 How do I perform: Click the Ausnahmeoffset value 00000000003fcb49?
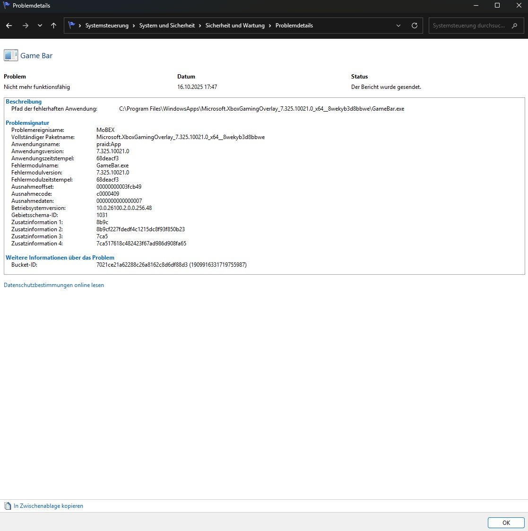click(x=119, y=187)
